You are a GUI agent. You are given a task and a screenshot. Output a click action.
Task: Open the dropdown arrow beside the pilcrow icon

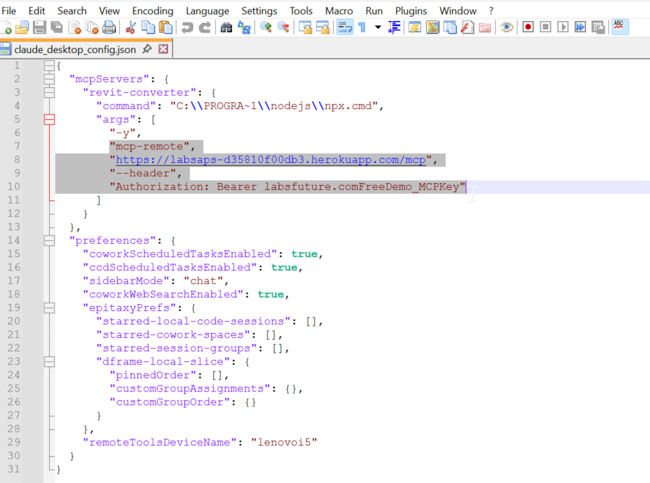point(377,28)
